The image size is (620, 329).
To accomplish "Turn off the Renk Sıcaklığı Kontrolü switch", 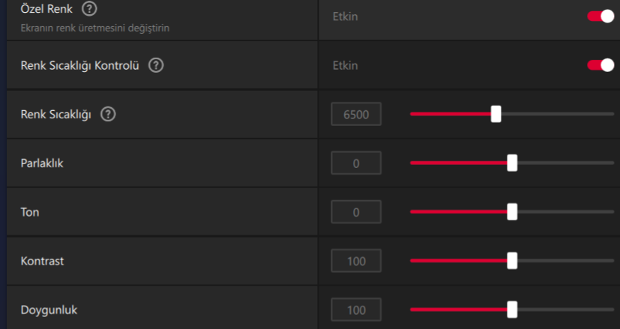I will click(601, 65).
